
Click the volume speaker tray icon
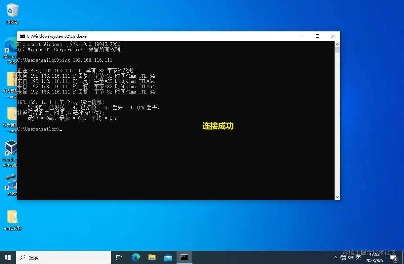[351, 257]
